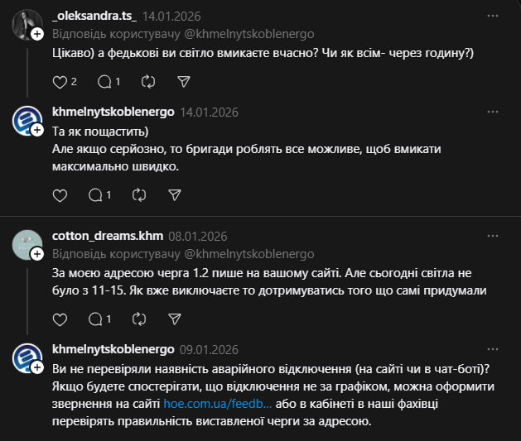
Task: Repost the 'Та як пощастить' reply
Action: click(x=139, y=195)
